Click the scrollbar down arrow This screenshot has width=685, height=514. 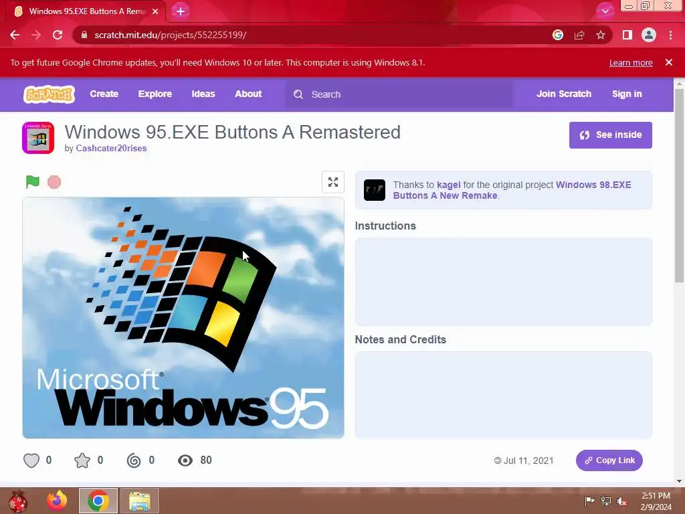(x=679, y=481)
